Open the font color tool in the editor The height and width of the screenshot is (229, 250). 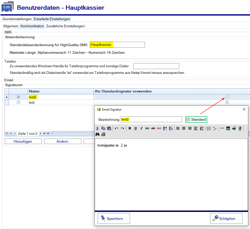(159, 128)
